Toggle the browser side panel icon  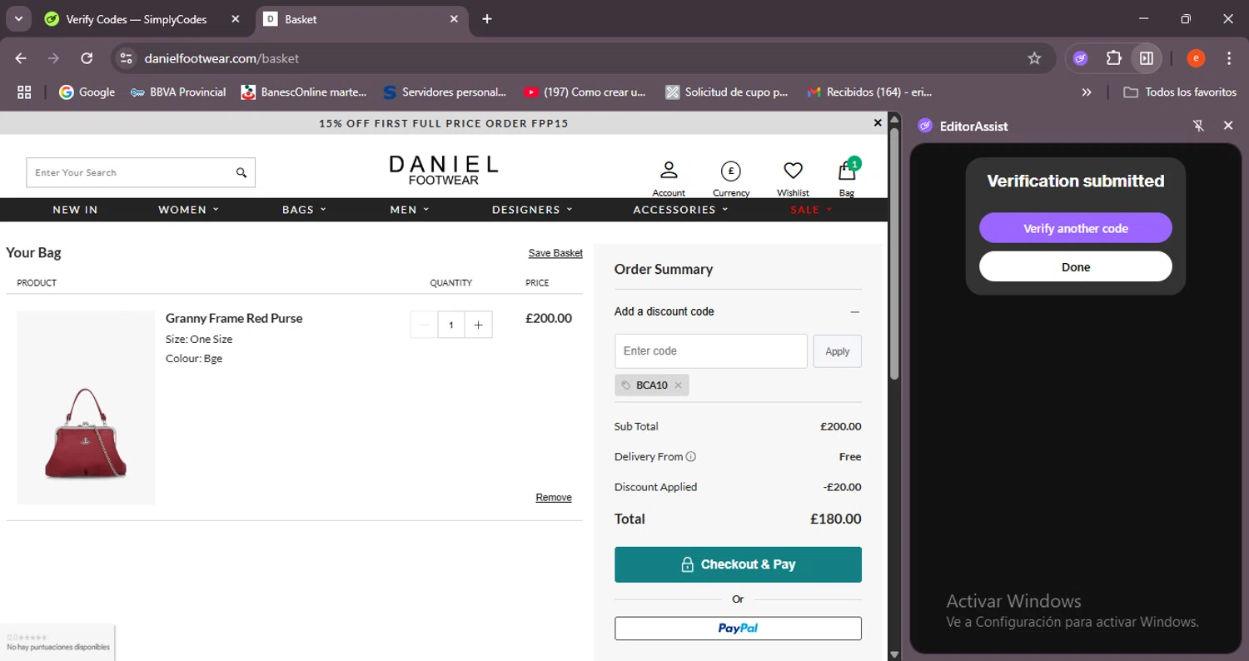(1147, 58)
